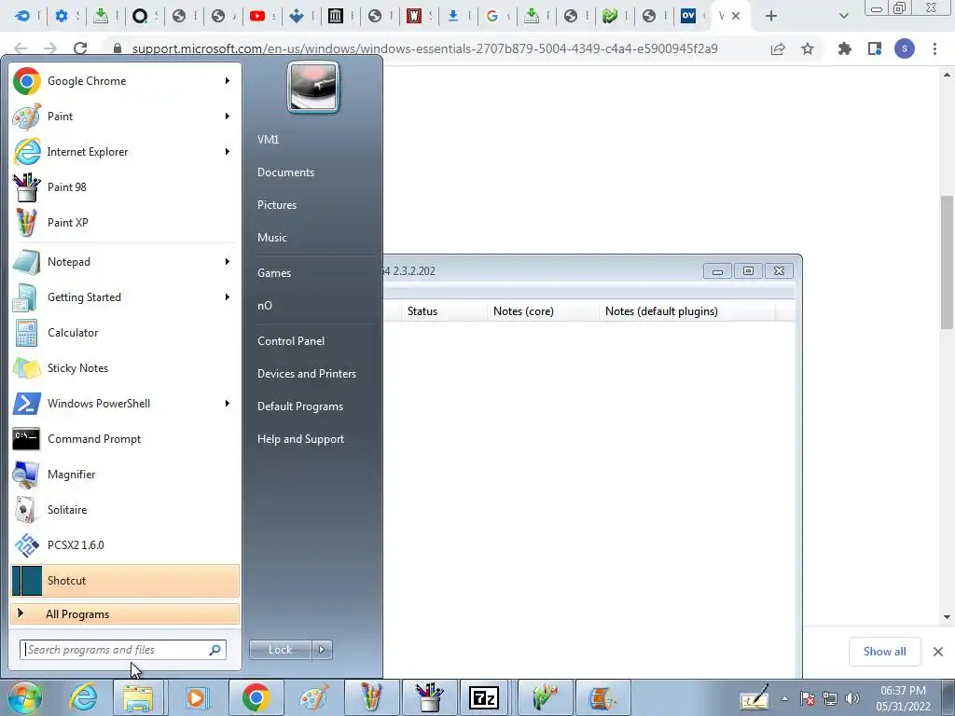Click the taskbar clock and date
Image resolution: width=955 pixels, height=716 pixels.
pos(903,698)
